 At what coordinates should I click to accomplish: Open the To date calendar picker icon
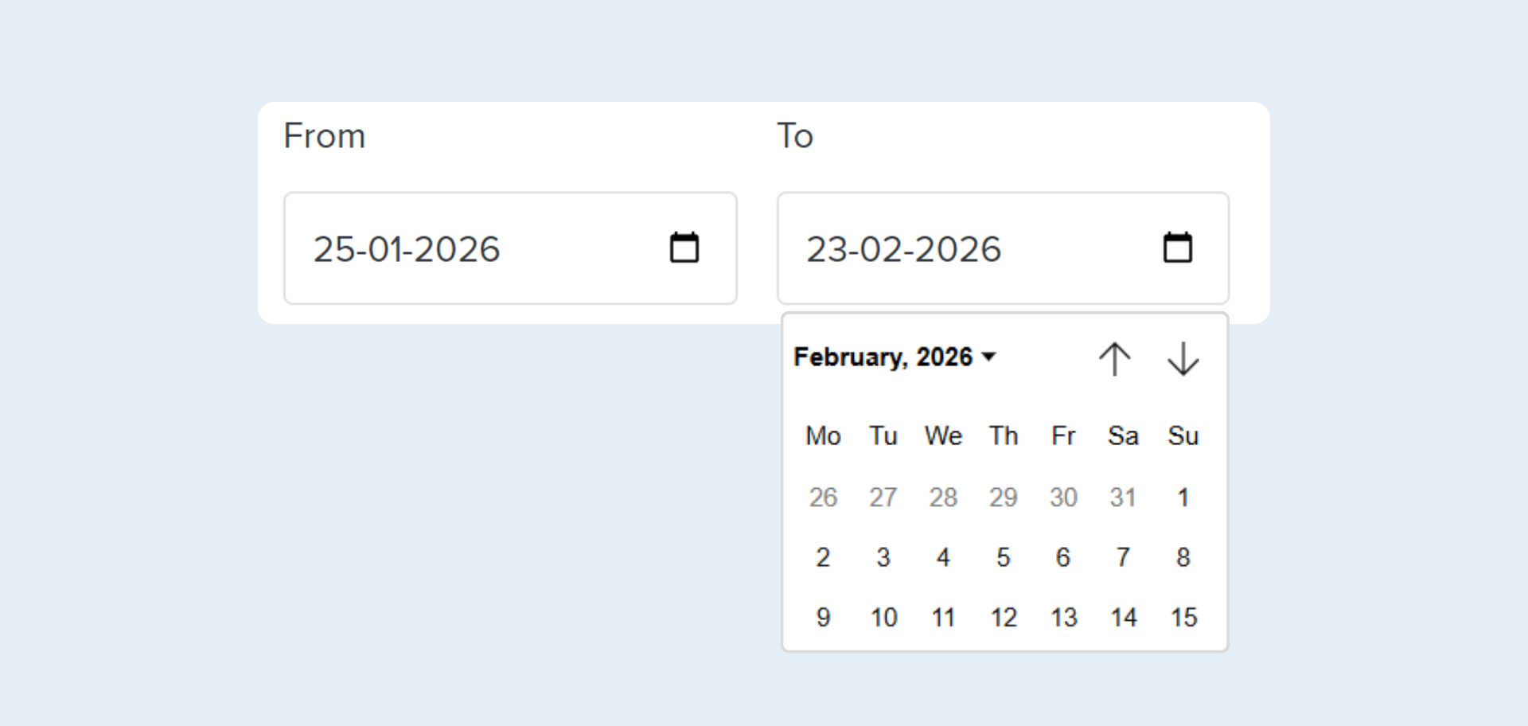tap(1177, 248)
